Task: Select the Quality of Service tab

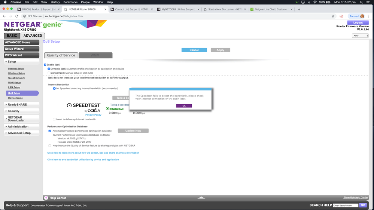Action: pyautogui.click(x=61, y=55)
